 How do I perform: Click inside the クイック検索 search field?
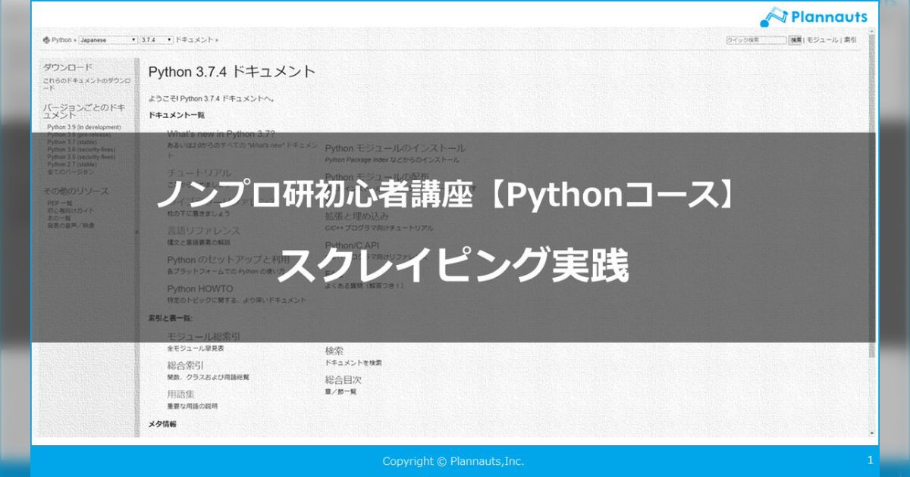pos(755,39)
